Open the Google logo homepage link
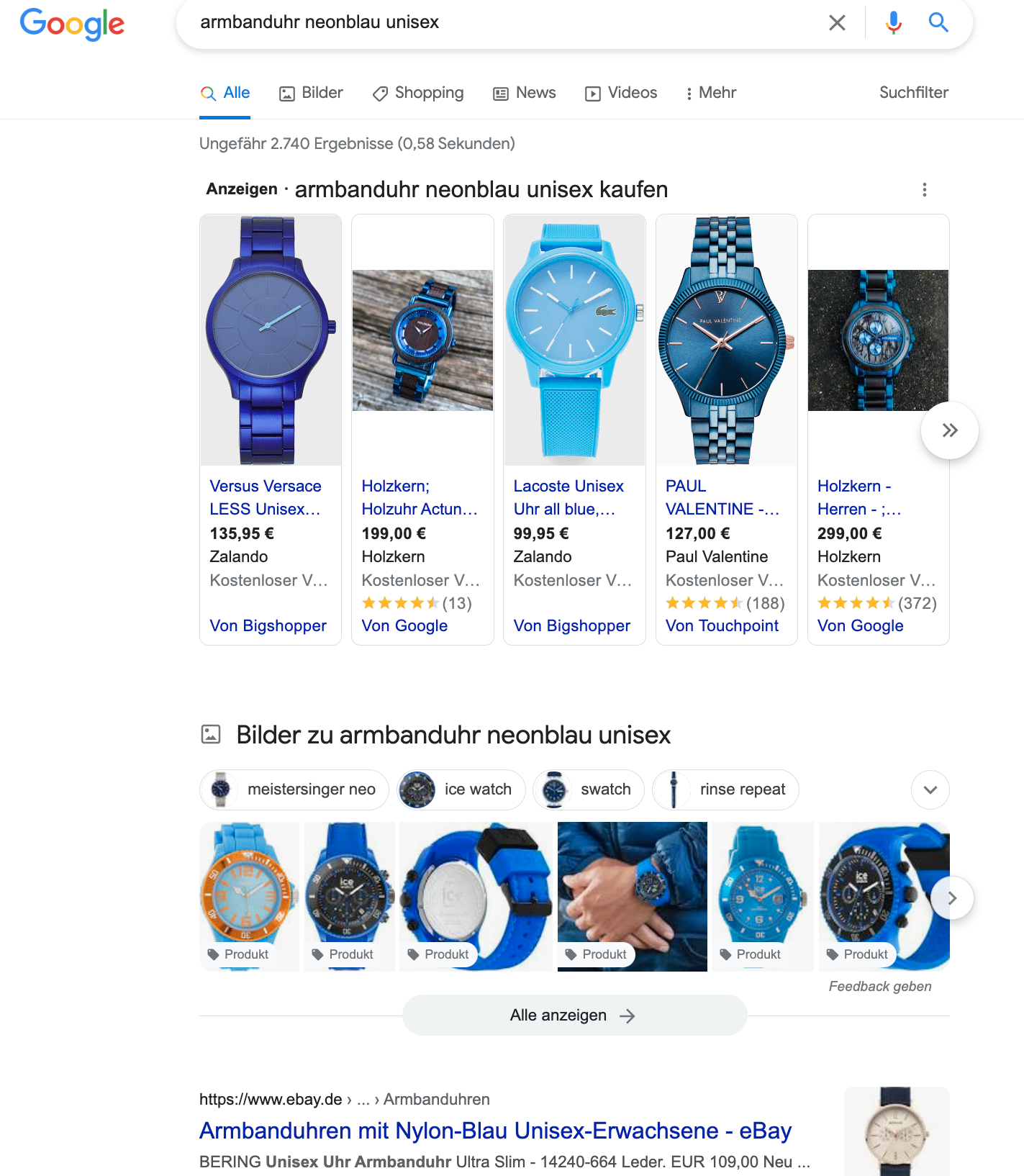Screen dimensions: 1024x1176 tap(72, 24)
